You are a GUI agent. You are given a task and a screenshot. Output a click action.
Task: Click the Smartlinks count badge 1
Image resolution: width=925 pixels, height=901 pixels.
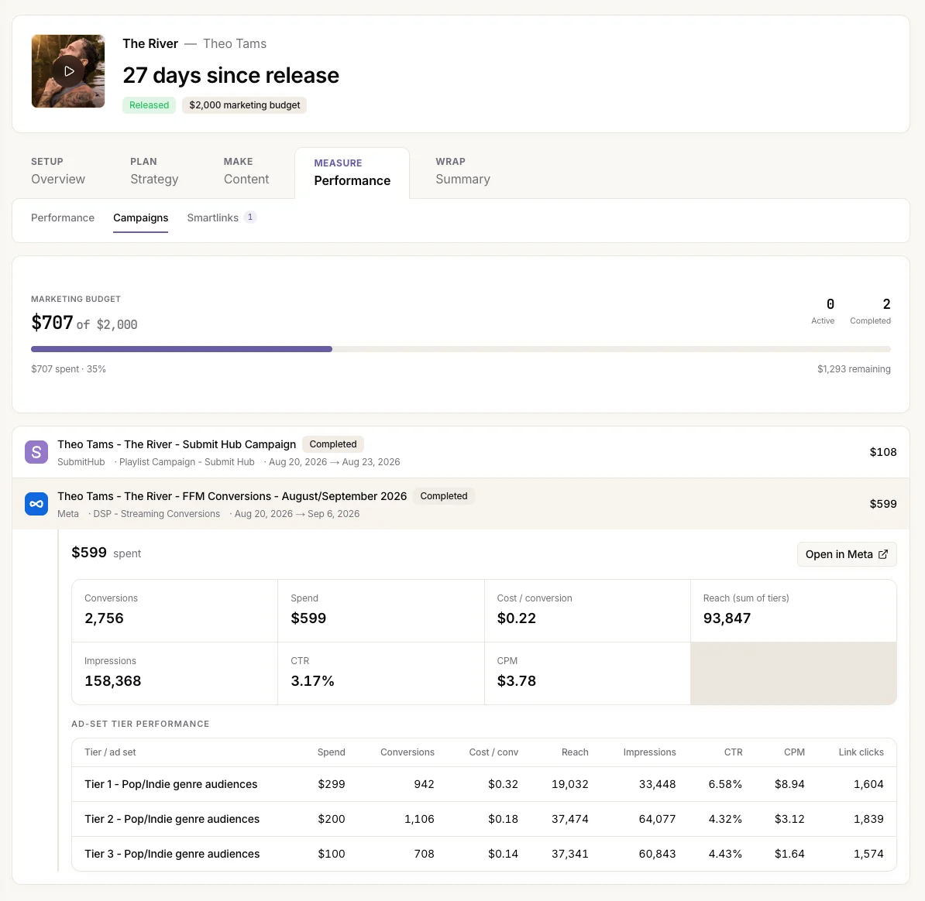coord(250,217)
